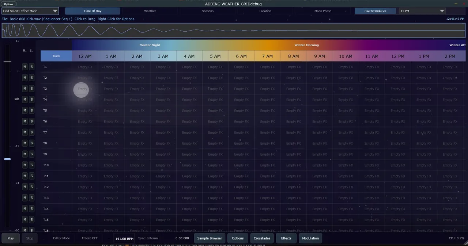Click the 808 Kick waveform display
The image size is (468, 246).
[234, 31]
